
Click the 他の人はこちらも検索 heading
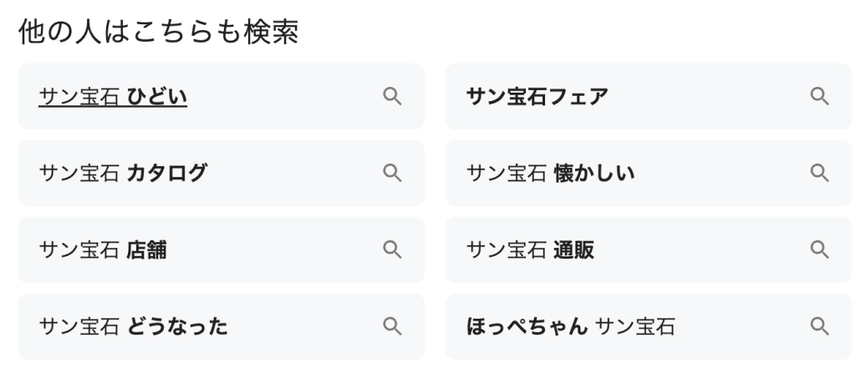pyautogui.click(x=158, y=32)
